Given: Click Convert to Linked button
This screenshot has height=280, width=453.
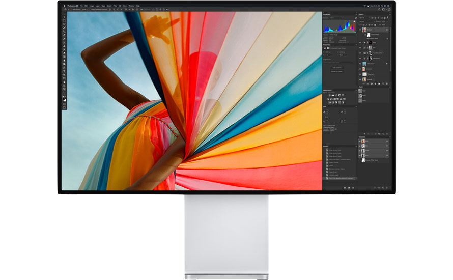Looking at the screenshot, I should (x=337, y=71).
